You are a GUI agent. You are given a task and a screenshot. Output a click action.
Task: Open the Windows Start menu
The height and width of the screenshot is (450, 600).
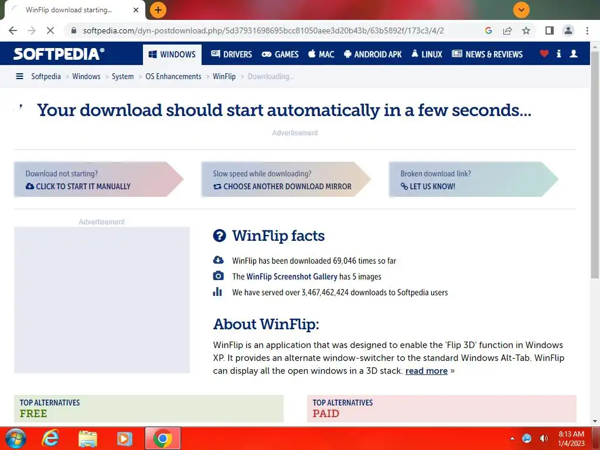click(16, 438)
